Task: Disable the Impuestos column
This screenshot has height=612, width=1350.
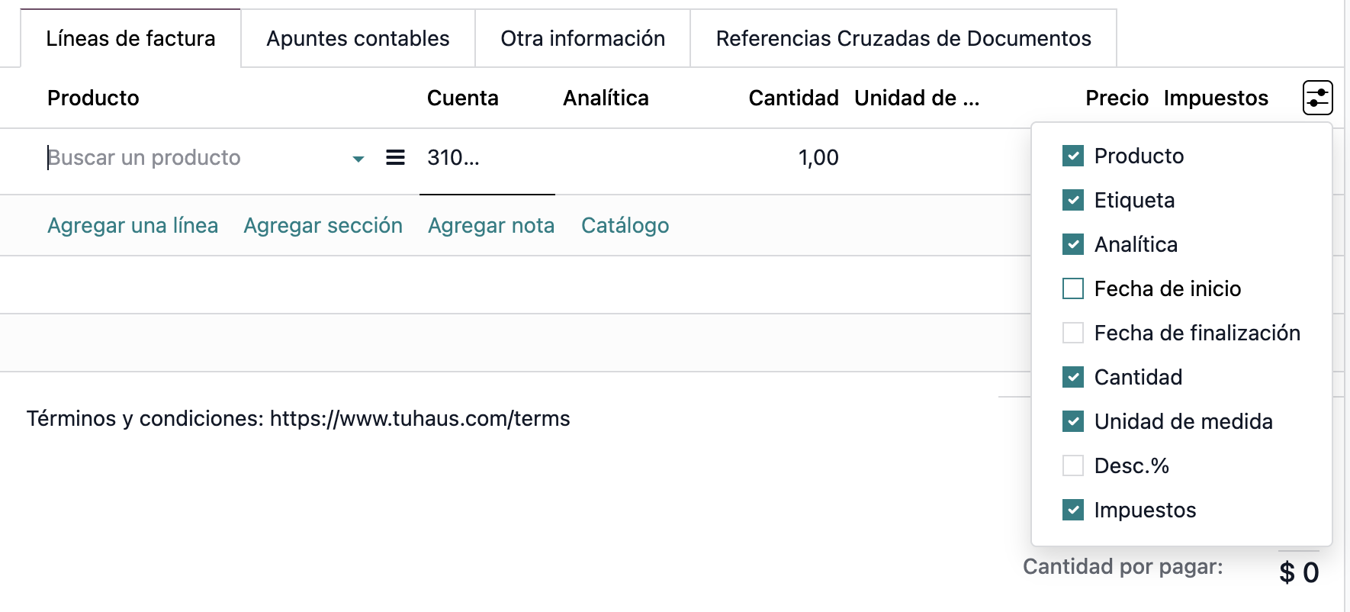Action: click(x=1073, y=510)
